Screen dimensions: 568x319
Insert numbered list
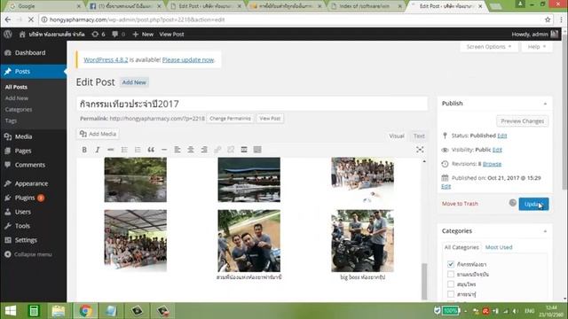(x=138, y=150)
